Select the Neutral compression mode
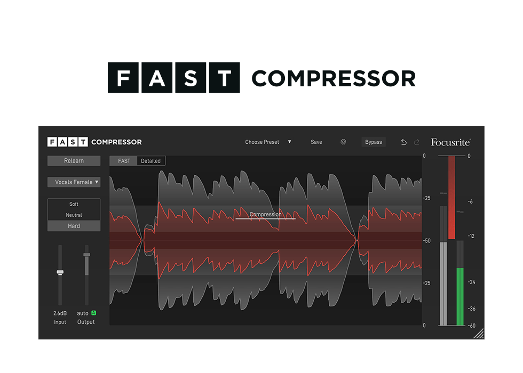The height and width of the screenshot is (373, 523). [74, 215]
